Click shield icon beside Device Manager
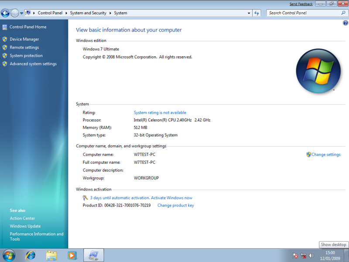Viewport: 349px width, 262px height. pos(5,39)
